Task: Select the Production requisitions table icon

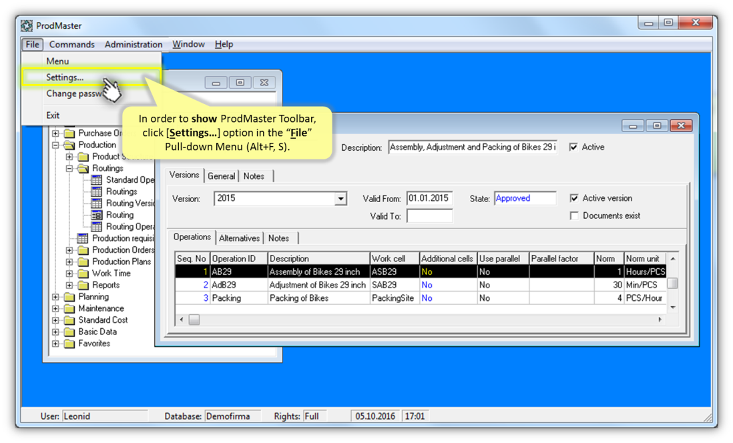Action: [x=83, y=238]
